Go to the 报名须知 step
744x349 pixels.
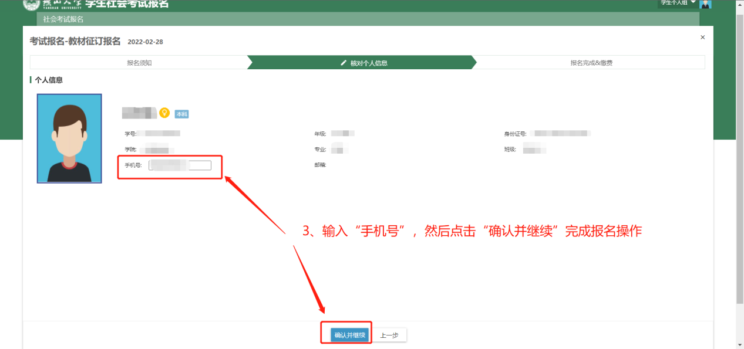click(139, 63)
